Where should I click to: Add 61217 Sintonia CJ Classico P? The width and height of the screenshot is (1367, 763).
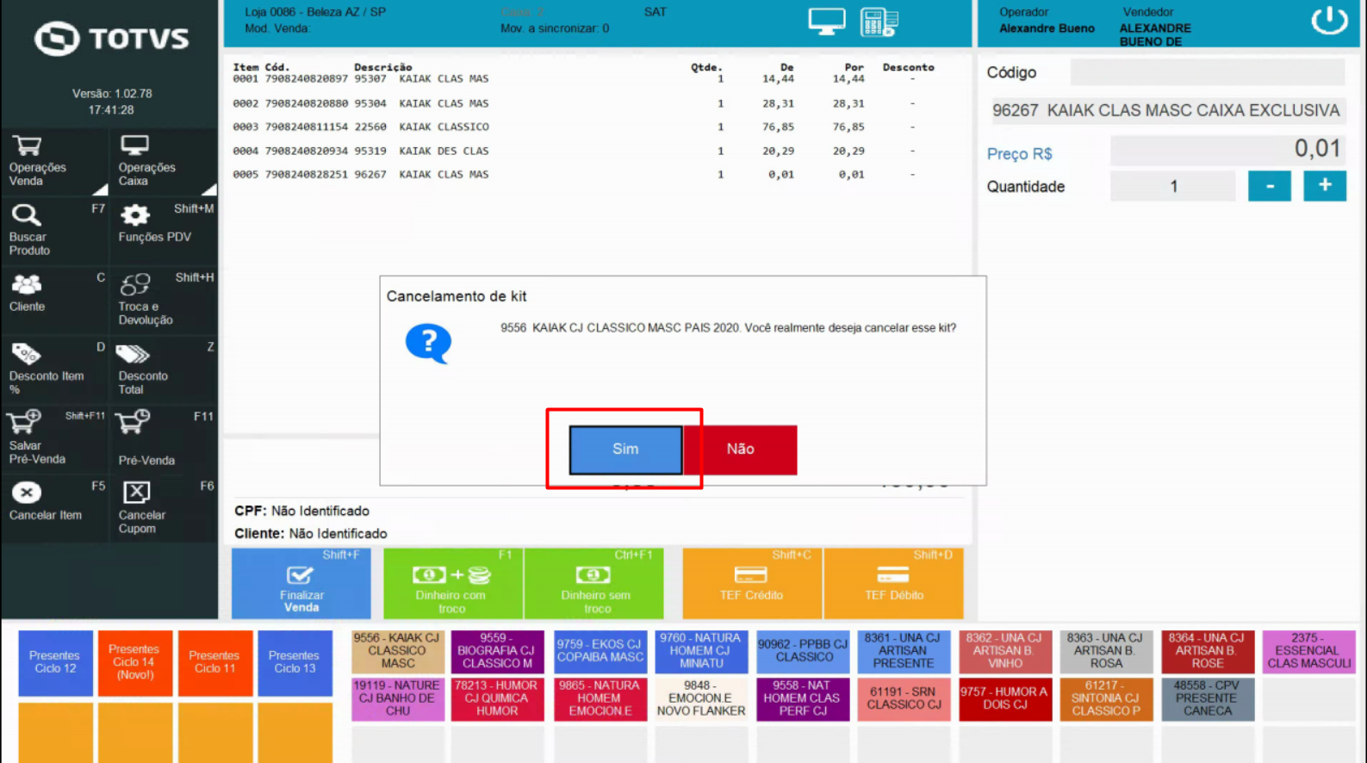pos(1106,699)
